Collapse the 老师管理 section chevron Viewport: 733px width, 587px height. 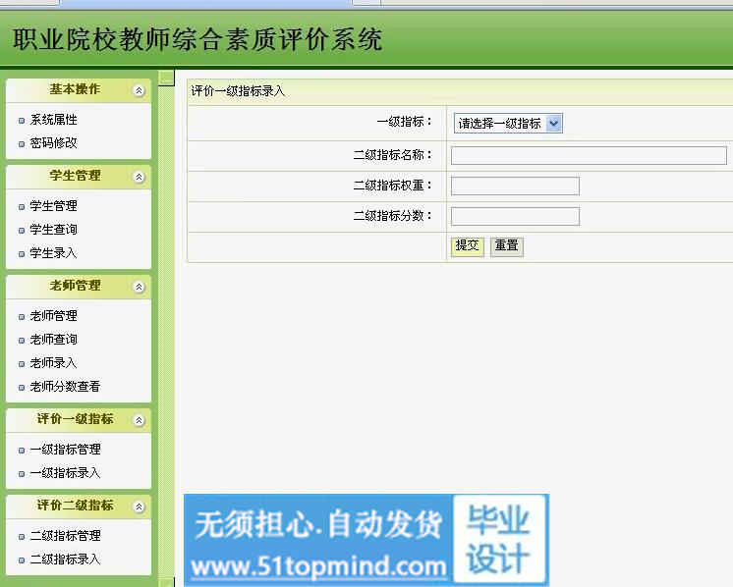pos(139,287)
